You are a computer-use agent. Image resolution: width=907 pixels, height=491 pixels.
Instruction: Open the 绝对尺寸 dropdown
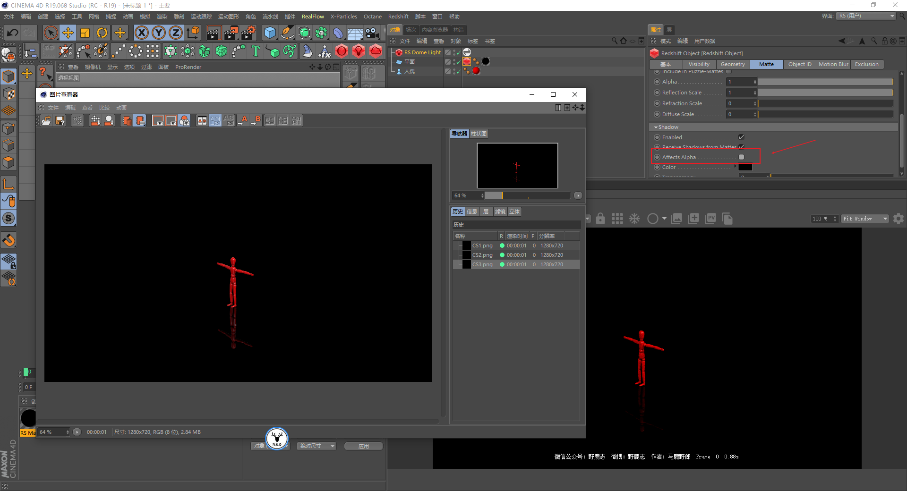click(x=317, y=446)
